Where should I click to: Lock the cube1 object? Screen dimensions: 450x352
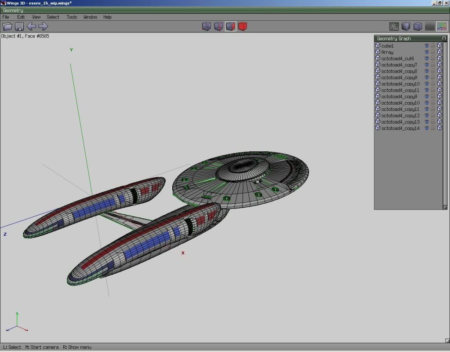[433, 46]
